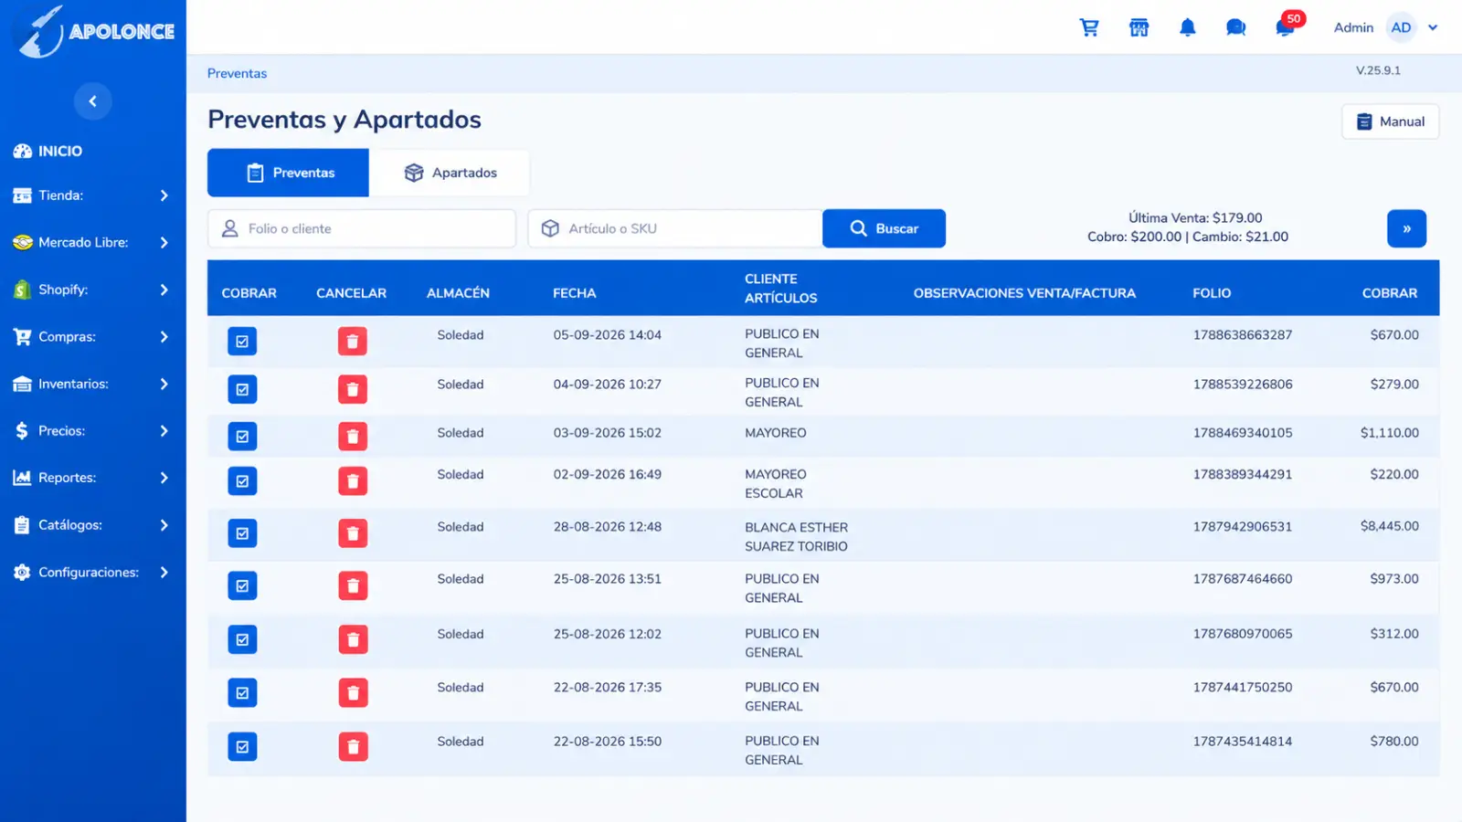Cancel presale folio 1788469340105 with trash icon

pyautogui.click(x=353, y=437)
